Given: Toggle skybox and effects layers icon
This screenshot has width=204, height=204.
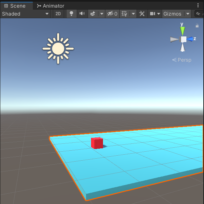Looking at the screenshot, I should pyautogui.click(x=93, y=14).
